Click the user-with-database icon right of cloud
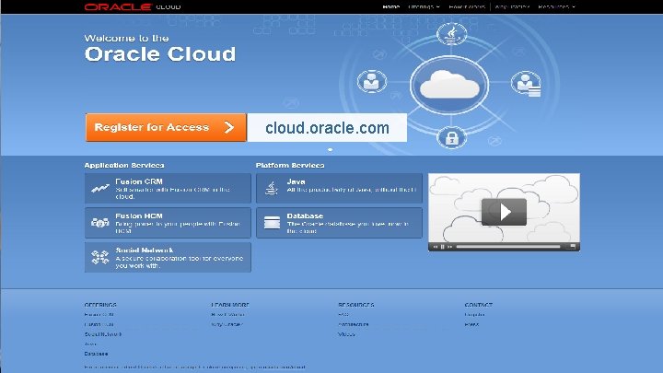 526,83
